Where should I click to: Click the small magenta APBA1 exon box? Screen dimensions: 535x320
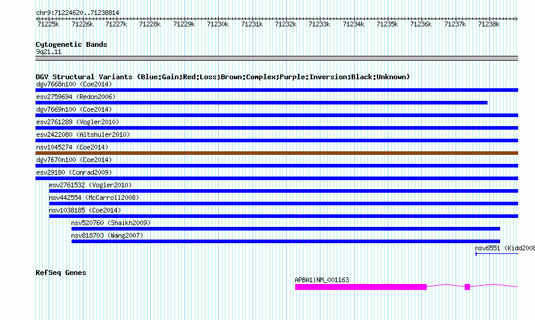click(x=468, y=287)
